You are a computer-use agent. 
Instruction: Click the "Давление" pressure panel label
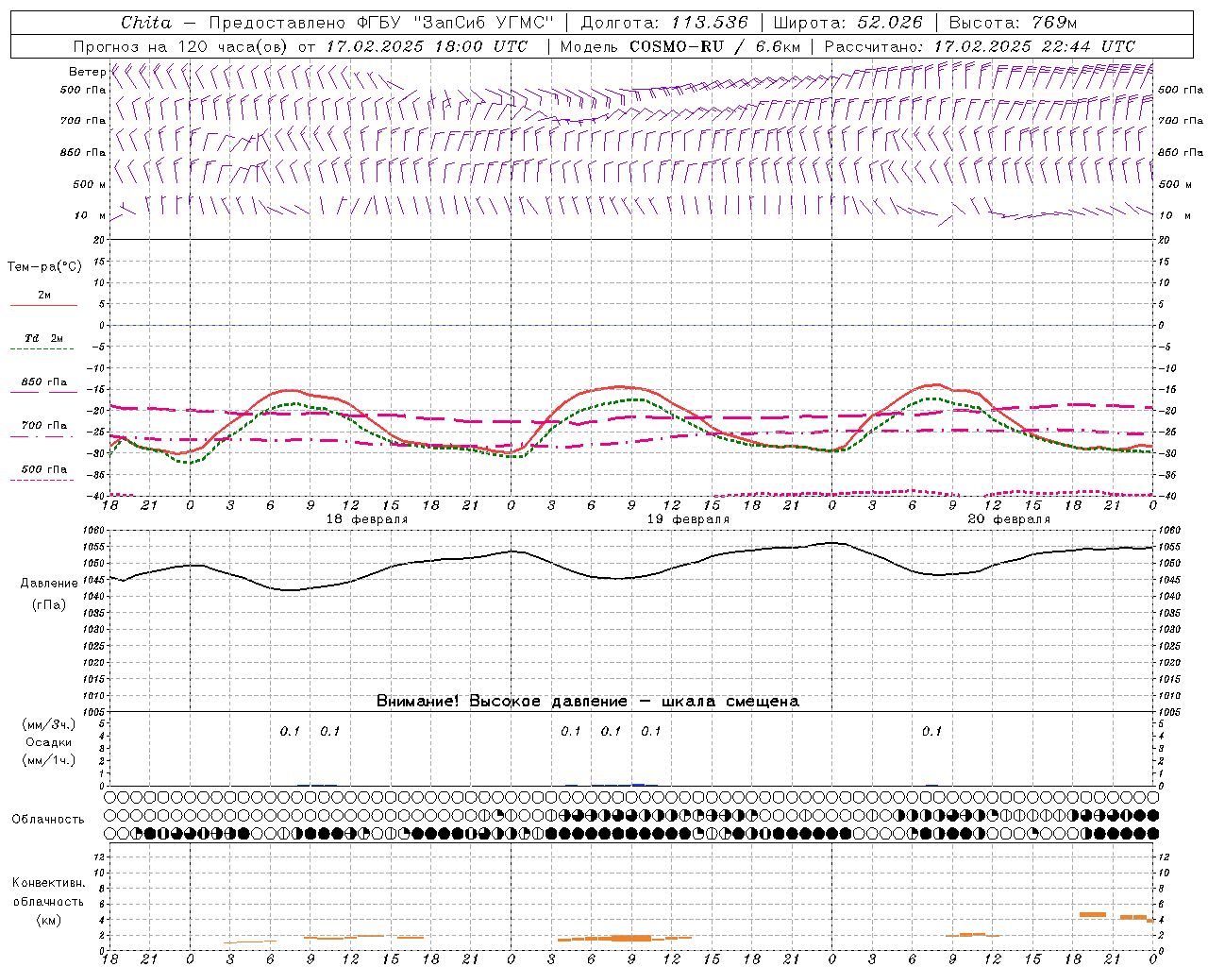click(47, 584)
